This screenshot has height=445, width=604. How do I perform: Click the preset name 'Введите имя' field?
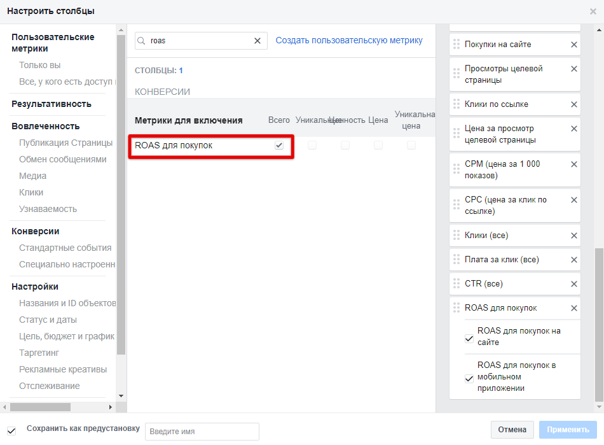pyautogui.click(x=202, y=431)
